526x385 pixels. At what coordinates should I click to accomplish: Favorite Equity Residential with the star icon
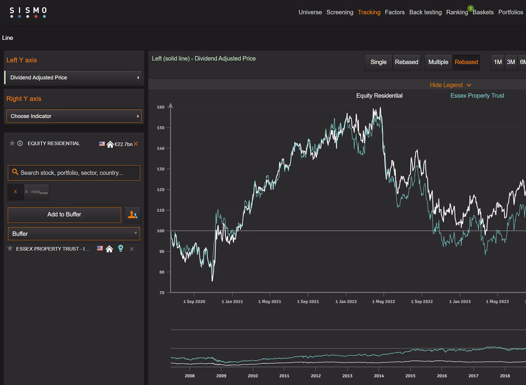12,143
